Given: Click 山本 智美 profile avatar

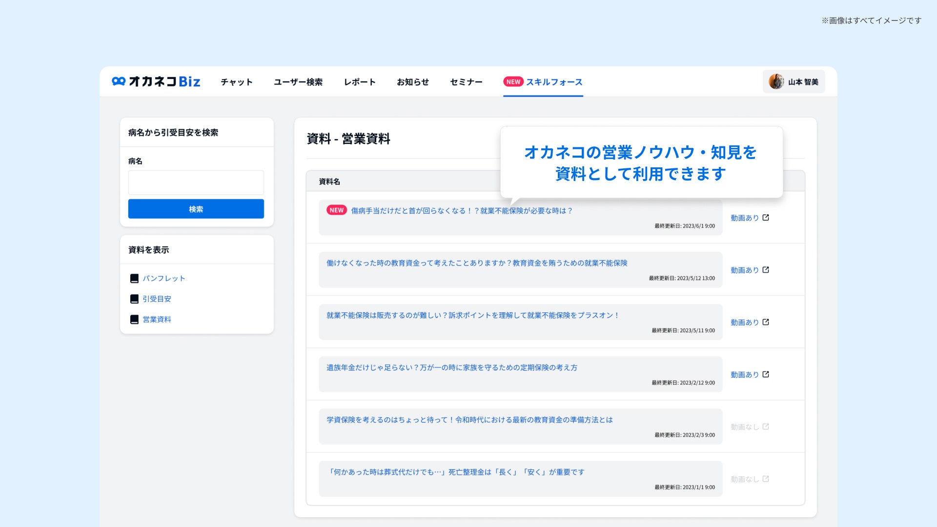Looking at the screenshot, I should tap(776, 81).
